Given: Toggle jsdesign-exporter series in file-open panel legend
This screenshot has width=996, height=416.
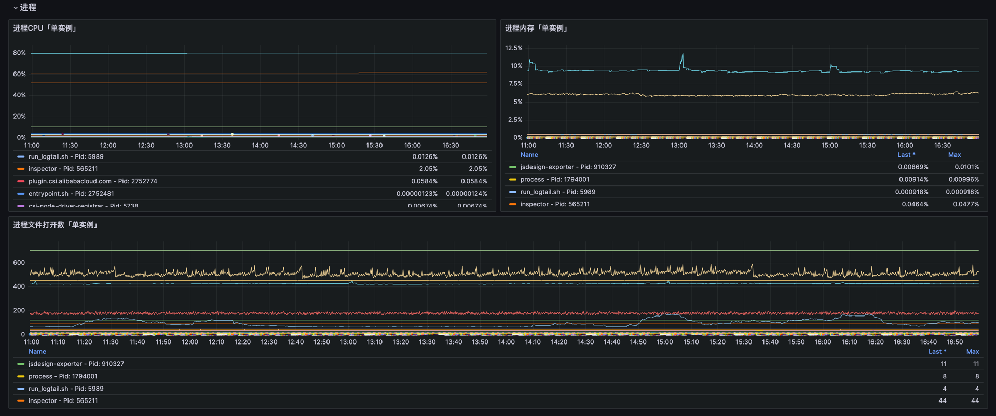Looking at the screenshot, I should [76, 364].
